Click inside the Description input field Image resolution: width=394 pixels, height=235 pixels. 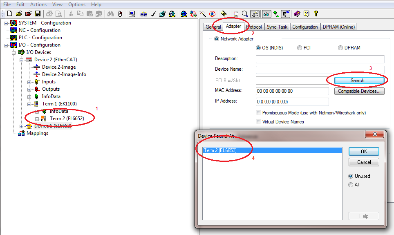coord(320,59)
